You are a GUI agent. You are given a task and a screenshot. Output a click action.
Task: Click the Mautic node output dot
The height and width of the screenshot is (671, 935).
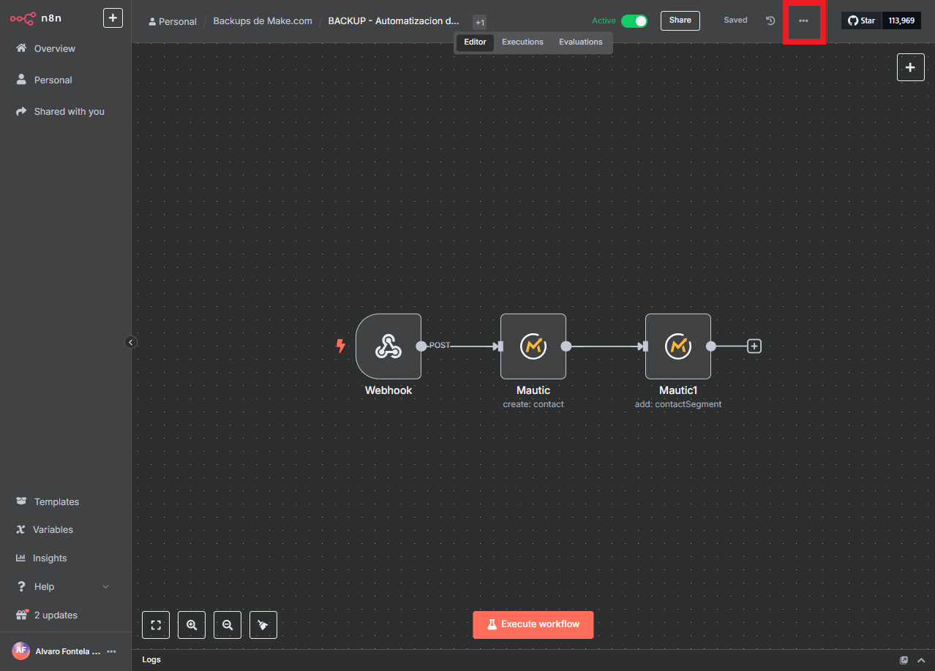566,346
